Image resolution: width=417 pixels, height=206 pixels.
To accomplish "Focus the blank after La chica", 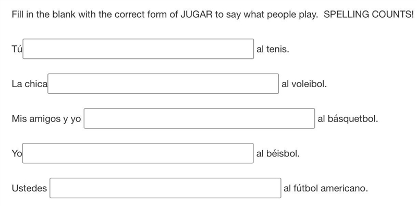I will click(x=163, y=84).
